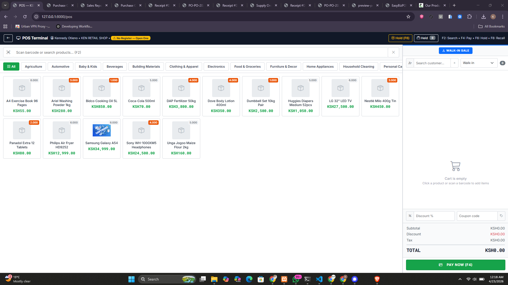Viewport: 508px width, 285px height.
Task: Filter by Food & Groceries category
Action: (x=247, y=67)
